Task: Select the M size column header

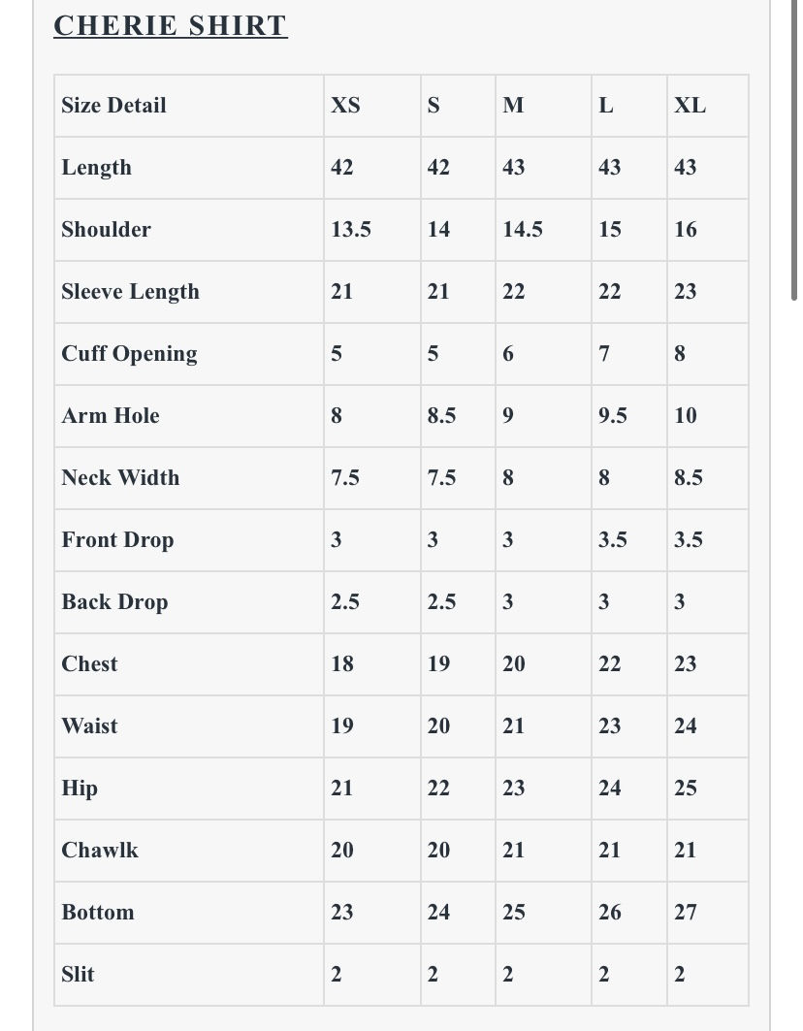Action: (x=513, y=106)
